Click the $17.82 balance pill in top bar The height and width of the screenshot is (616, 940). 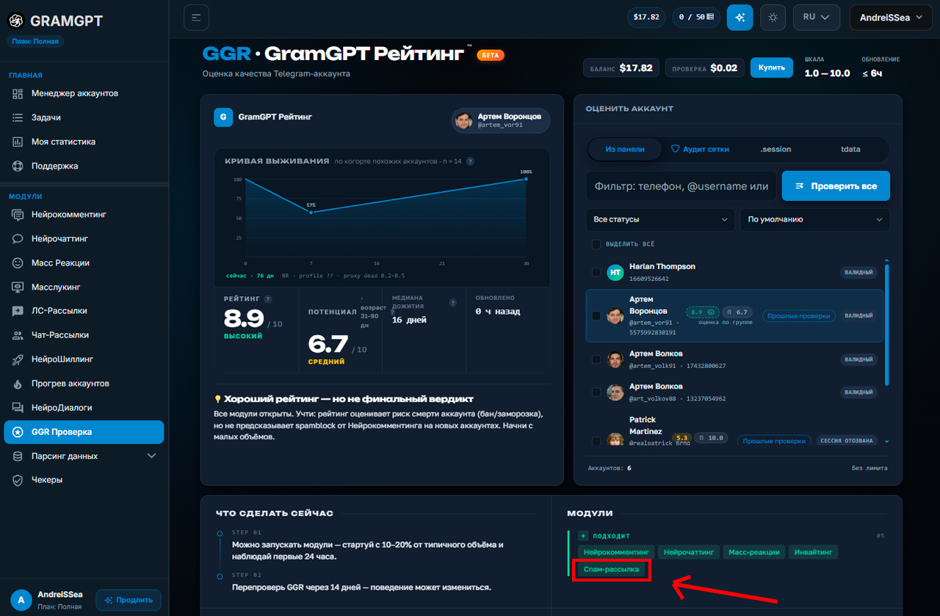(646, 17)
